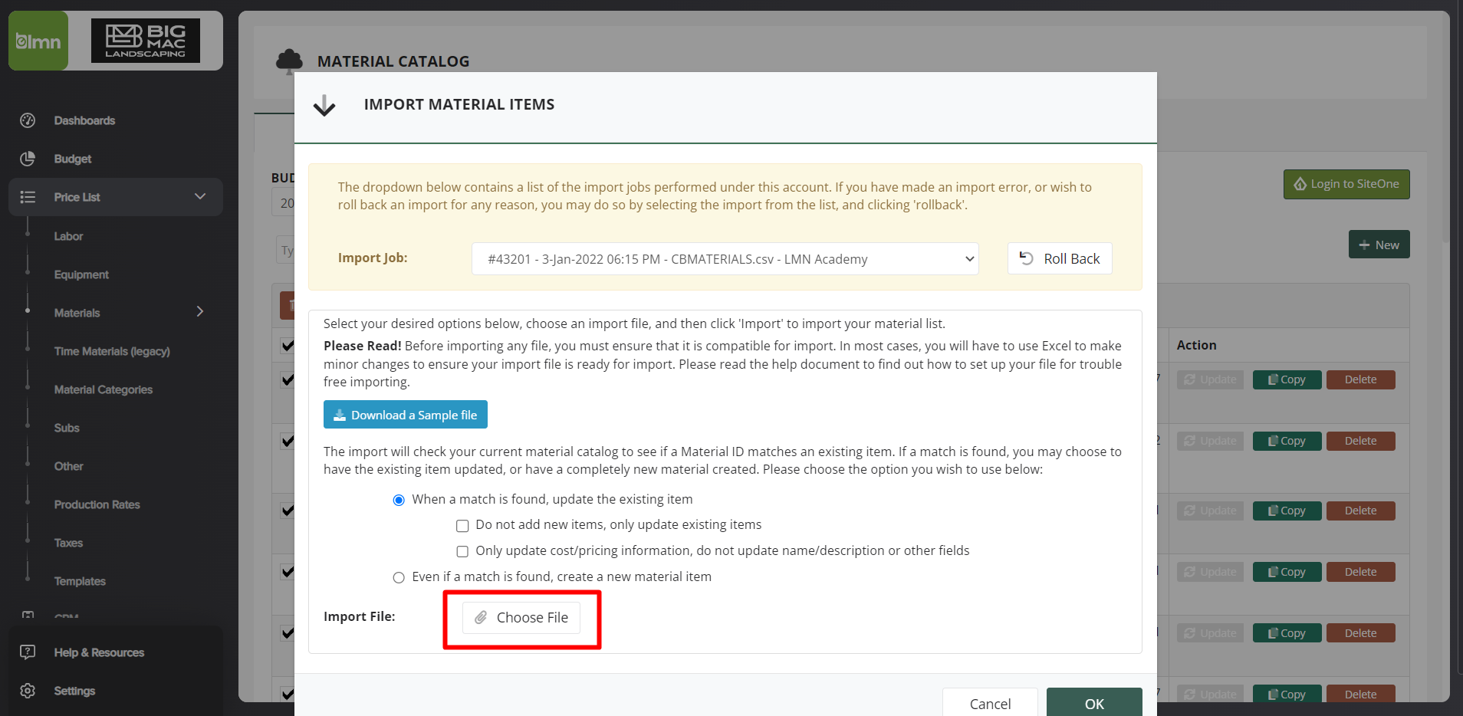This screenshot has width=1463, height=716.
Task: Click the Budget pie chart icon
Action: coord(28,159)
